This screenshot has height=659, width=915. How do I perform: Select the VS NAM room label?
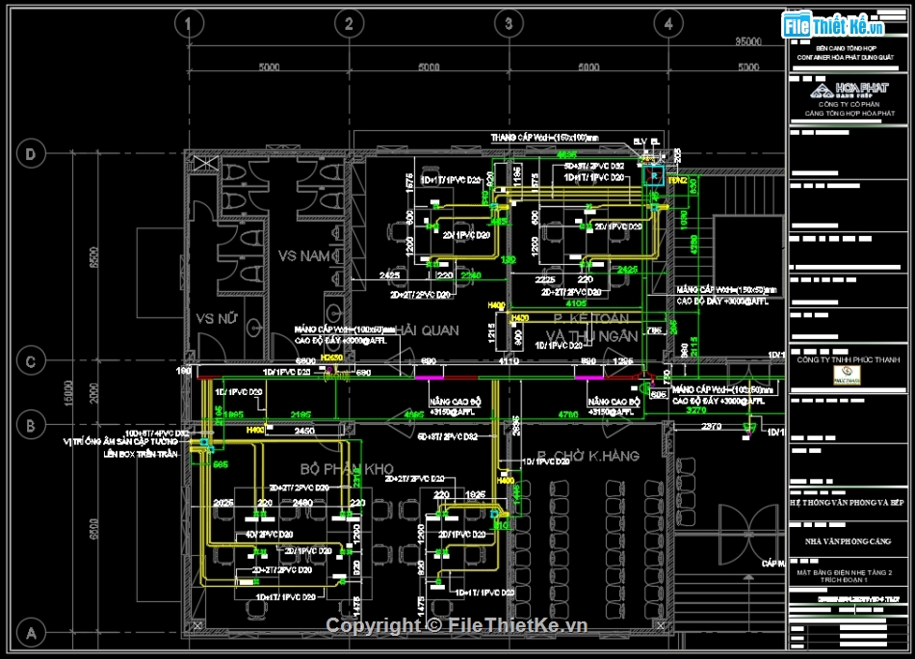click(309, 256)
